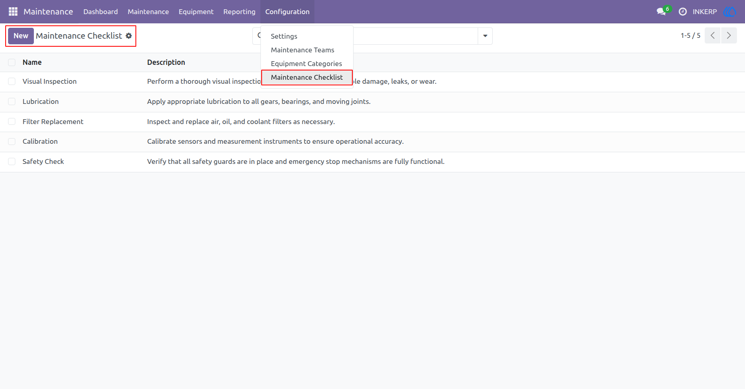The image size is (745, 389).
Task: Open the Safety Check record
Action: coord(43,161)
